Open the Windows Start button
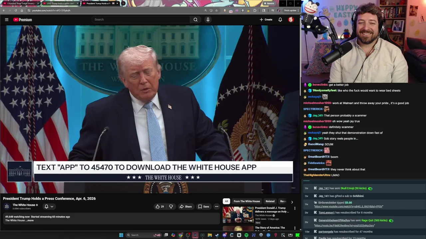 (x=121, y=235)
